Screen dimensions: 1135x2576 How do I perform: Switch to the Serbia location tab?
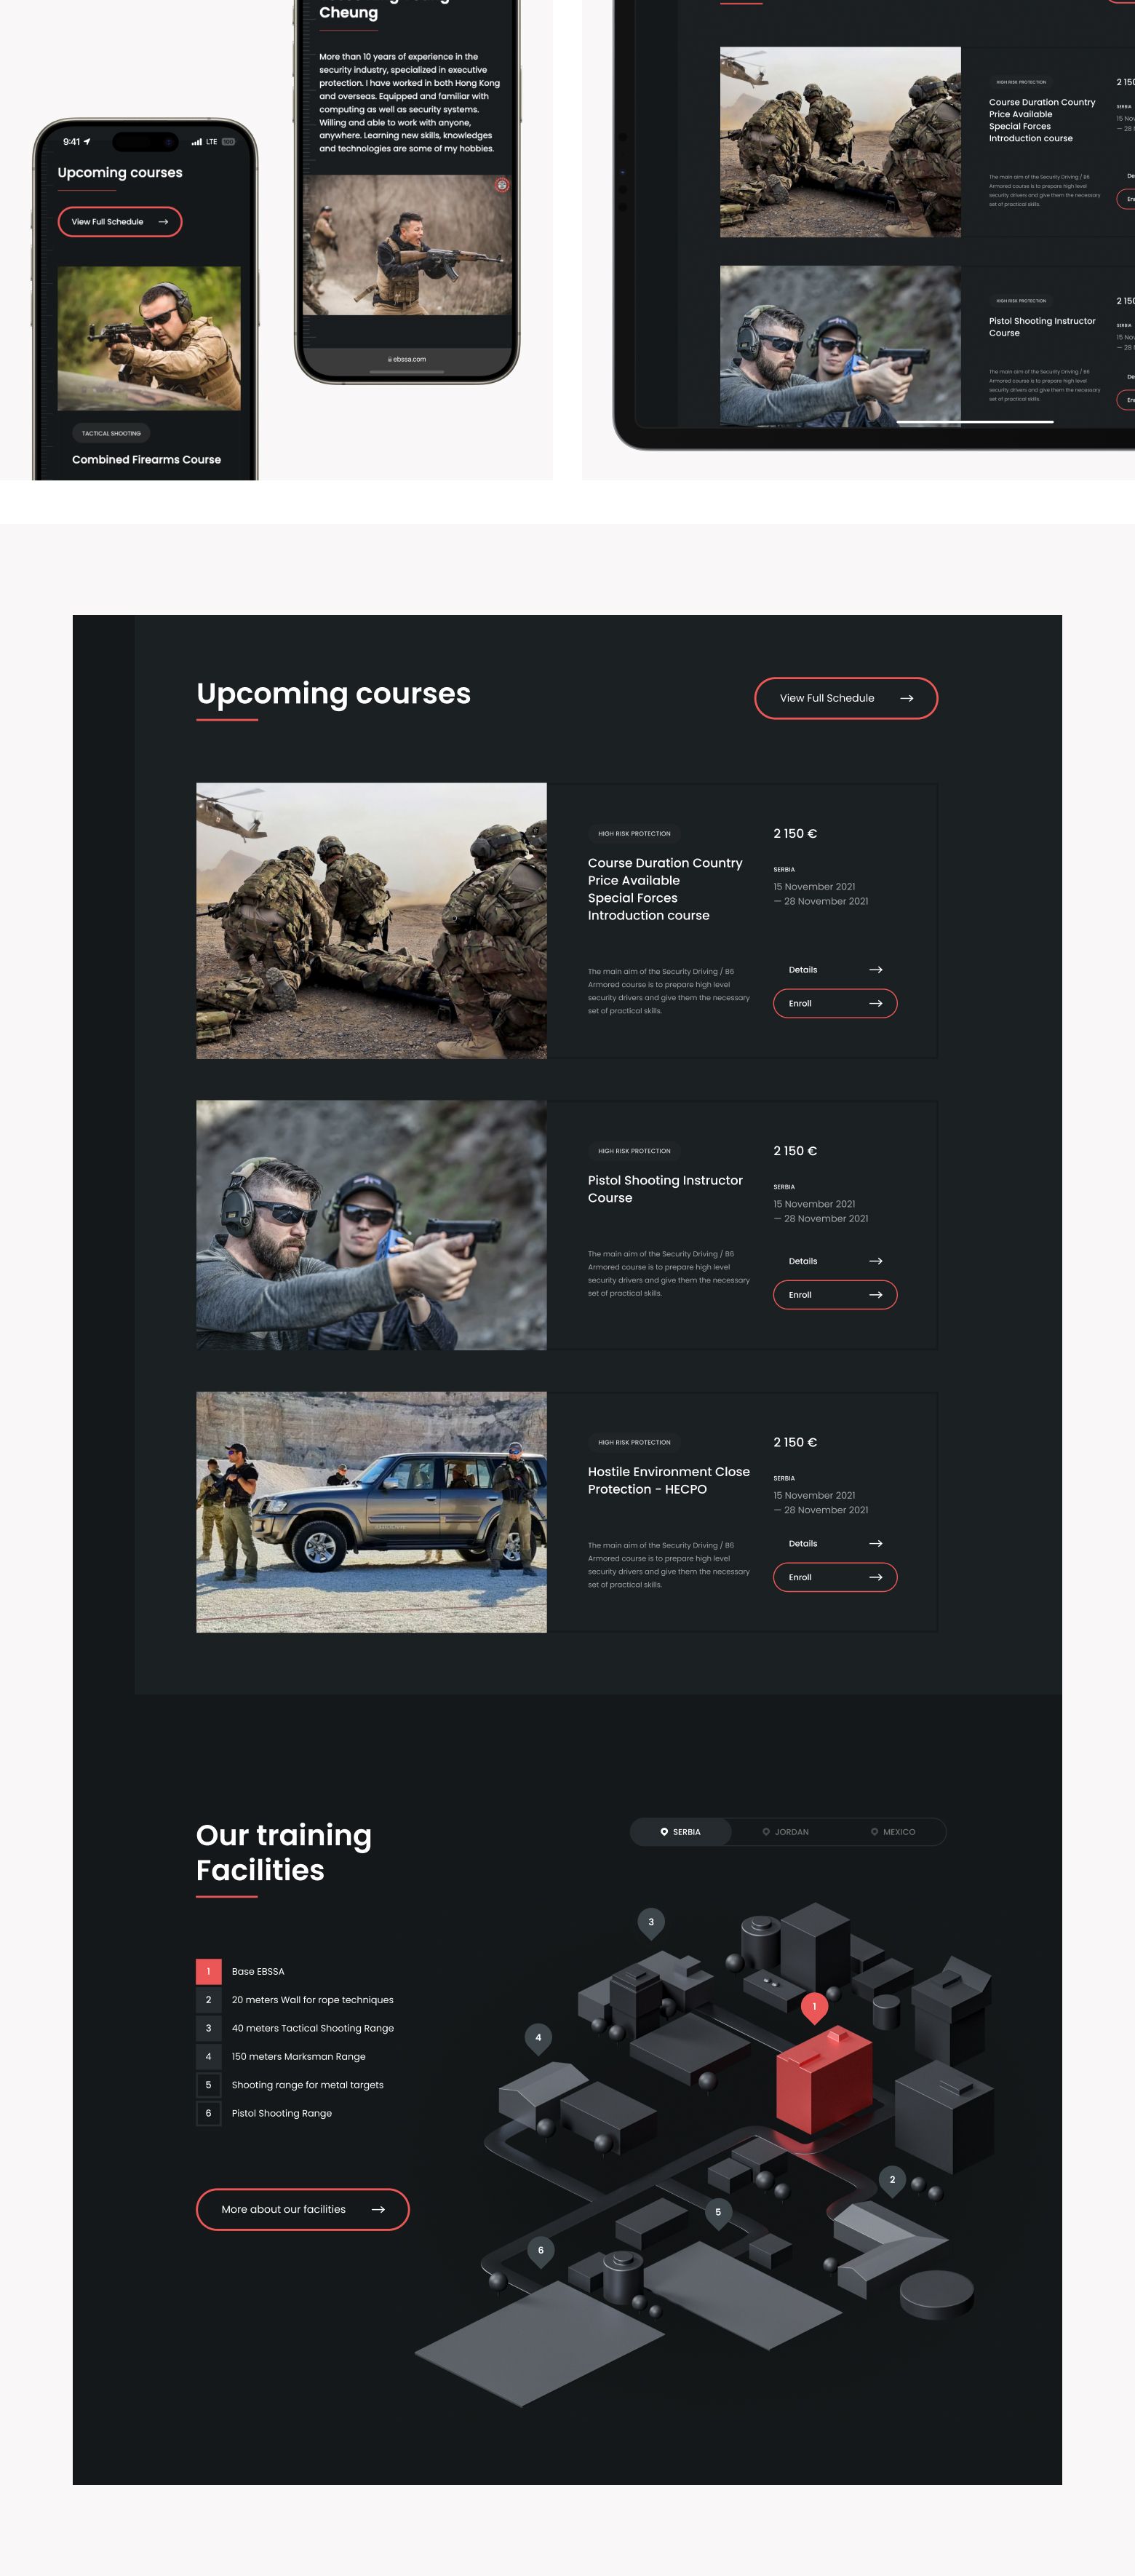pyautogui.click(x=680, y=1832)
